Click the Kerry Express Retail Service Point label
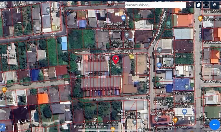Screen dimensions: 221x132 click(x=89, y=125)
